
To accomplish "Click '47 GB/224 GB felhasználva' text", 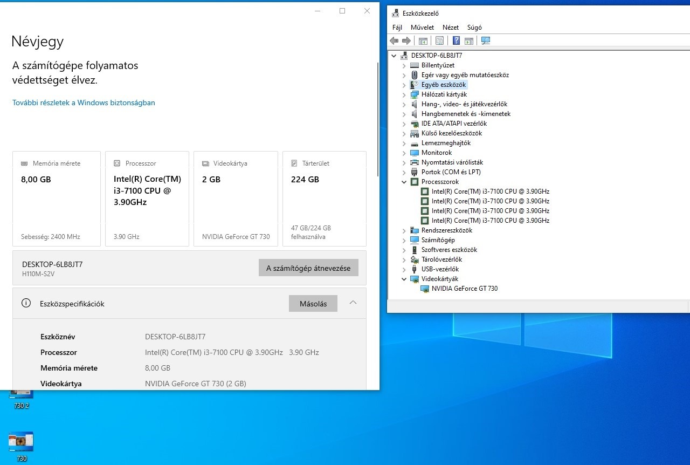I will pyautogui.click(x=311, y=232).
